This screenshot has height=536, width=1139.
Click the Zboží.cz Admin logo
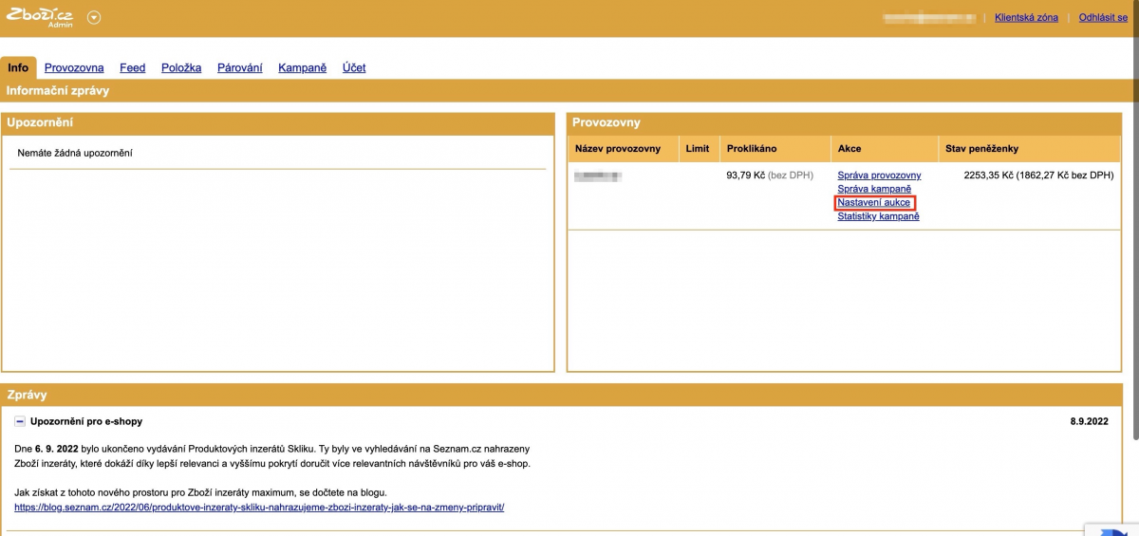pos(40,17)
